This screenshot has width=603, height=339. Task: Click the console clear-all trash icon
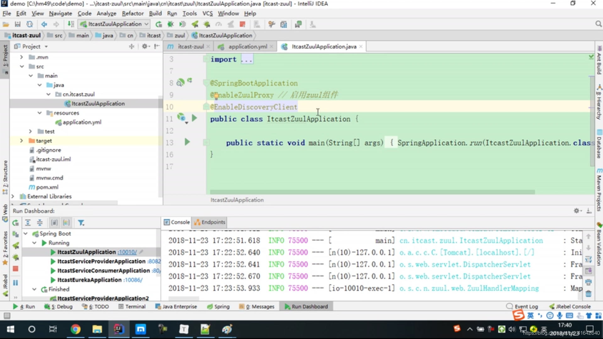tap(588, 294)
